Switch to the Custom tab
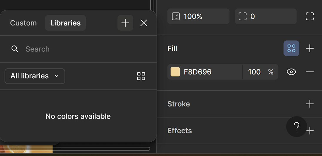Viewport: 322px width, 156px height. click(23, 23)
